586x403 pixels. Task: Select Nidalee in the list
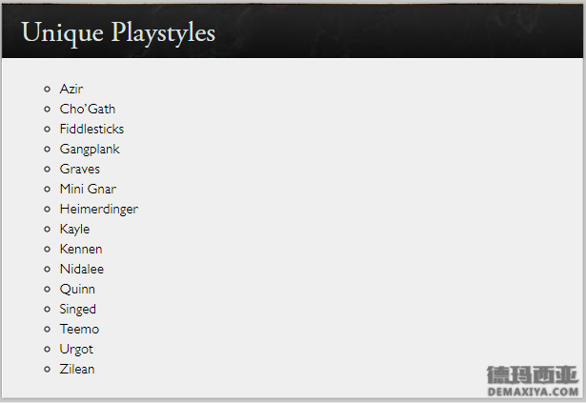pyautogui.click(x=82, y=270)
